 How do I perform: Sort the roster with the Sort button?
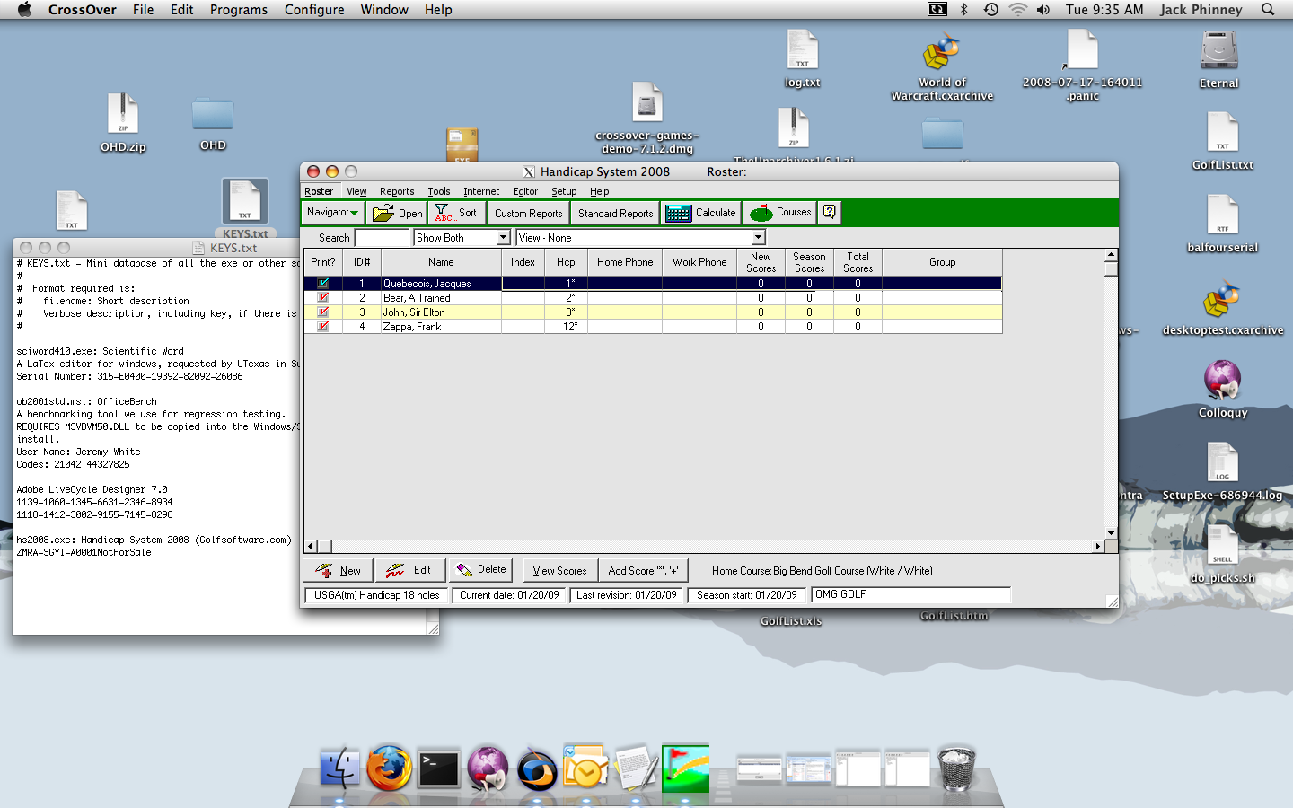point(456,213)
